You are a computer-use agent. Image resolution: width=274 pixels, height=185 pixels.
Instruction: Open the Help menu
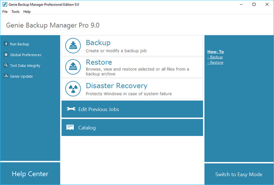pyautogui.click(x=27, y=12)
